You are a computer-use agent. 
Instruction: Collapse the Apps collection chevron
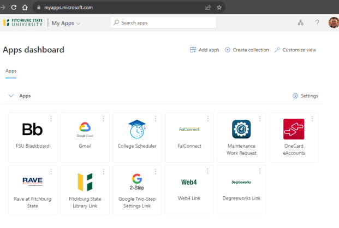point(11,96)
